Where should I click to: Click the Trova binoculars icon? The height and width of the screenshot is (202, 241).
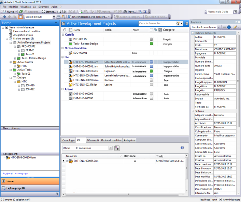[x=125, y=12]
